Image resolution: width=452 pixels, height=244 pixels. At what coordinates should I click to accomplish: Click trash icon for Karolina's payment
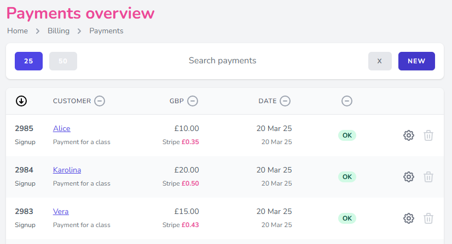(x=428, y=177)
